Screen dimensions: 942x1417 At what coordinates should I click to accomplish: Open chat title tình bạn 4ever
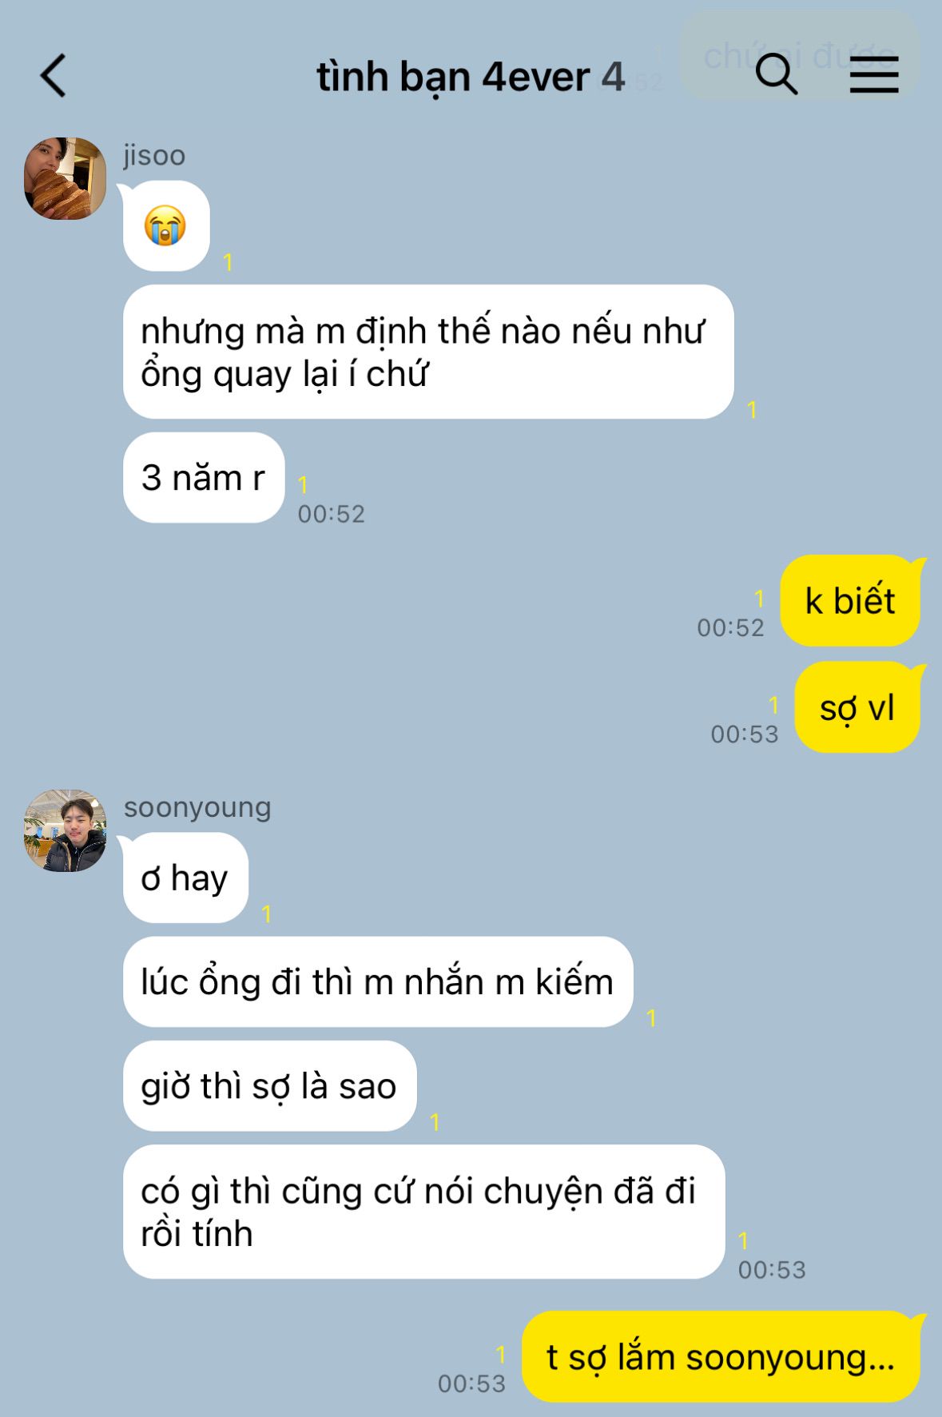453,77
